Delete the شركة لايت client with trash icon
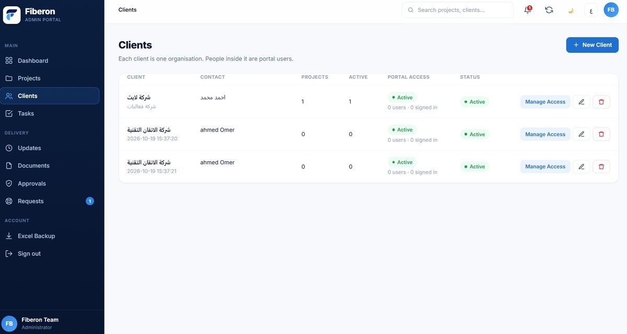 pyautogui.click(x=601, y=102)
